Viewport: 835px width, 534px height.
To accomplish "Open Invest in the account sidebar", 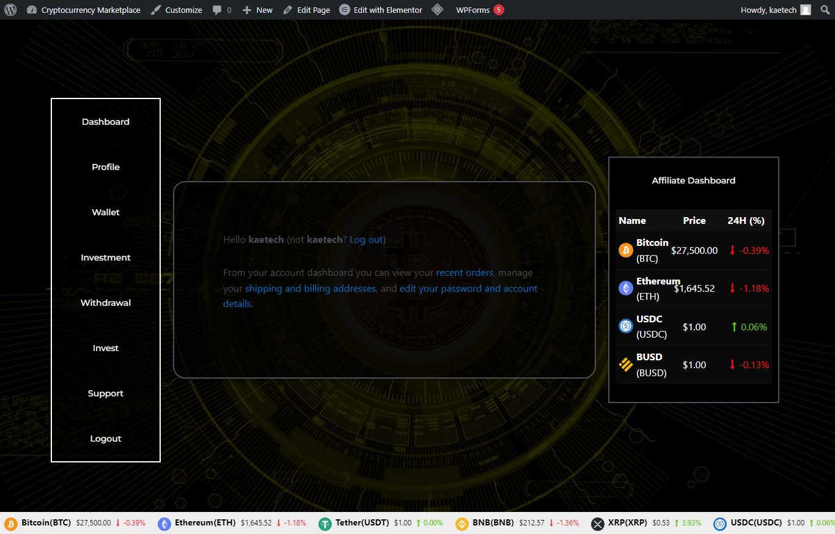I will click(106, 348).
